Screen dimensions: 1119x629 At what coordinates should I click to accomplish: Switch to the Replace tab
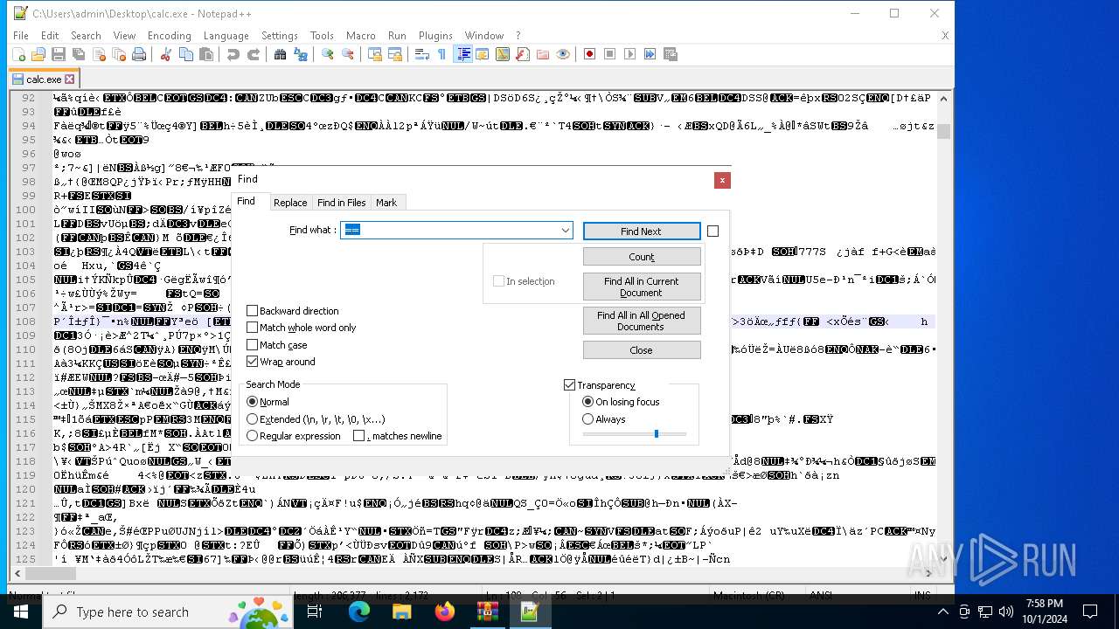pos(290,203)
